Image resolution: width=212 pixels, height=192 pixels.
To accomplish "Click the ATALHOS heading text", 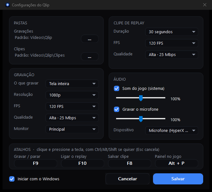I will click(22, 149).
